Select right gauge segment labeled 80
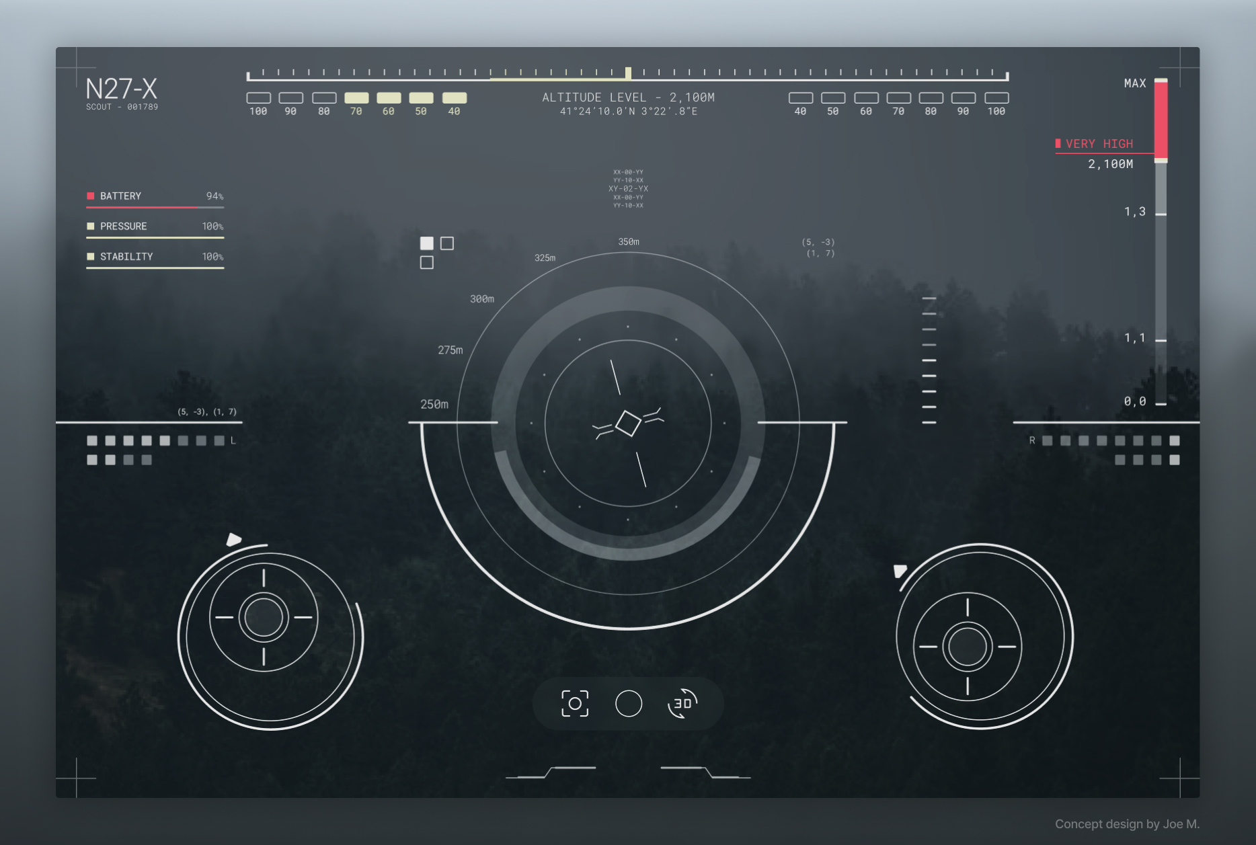The width and height of the screenshot is (1256, 845). pos(931,98)
